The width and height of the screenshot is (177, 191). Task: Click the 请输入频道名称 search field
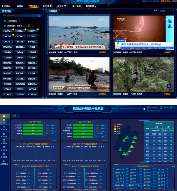point(21,16)
